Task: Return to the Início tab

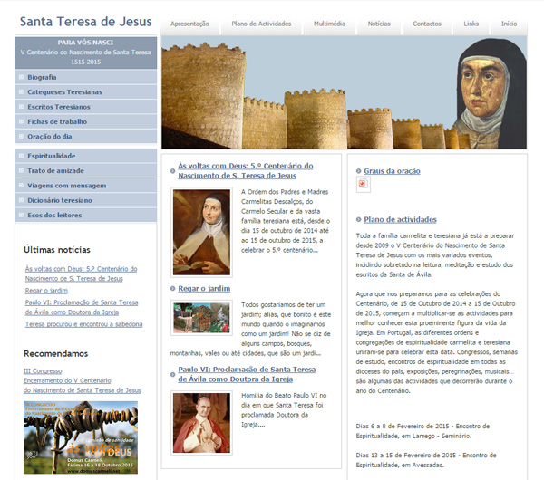Action: point(509,24)
